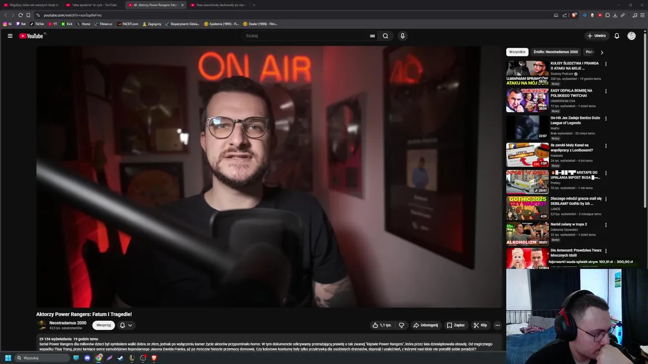Show next filter chips arrow

coord(601,52)
